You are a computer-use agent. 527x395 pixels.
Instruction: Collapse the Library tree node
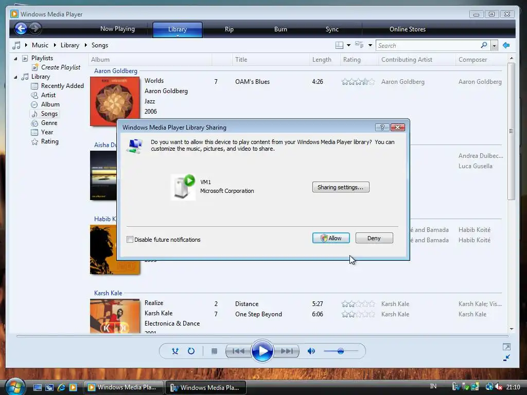click(15, 77)
